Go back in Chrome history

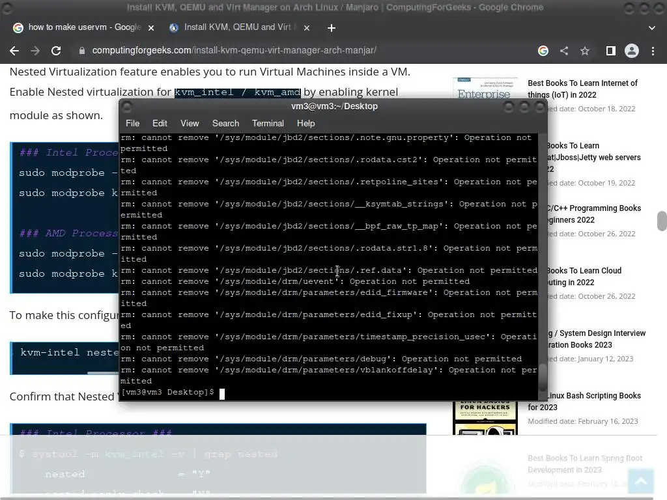coord(14,51)
